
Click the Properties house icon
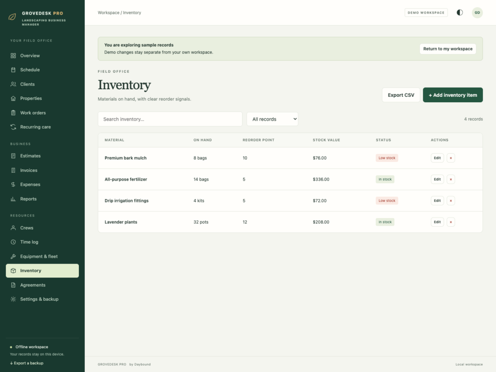[x=13, y=98]
